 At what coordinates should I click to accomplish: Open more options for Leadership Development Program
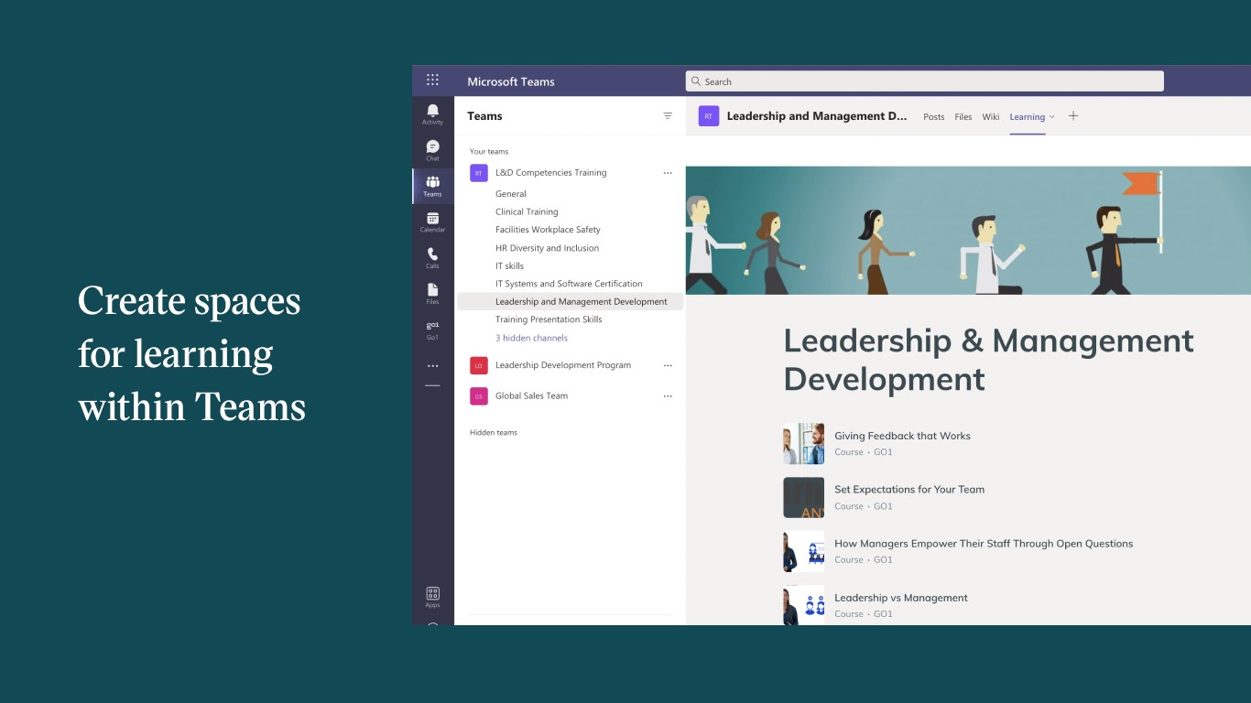click(668, 365)
